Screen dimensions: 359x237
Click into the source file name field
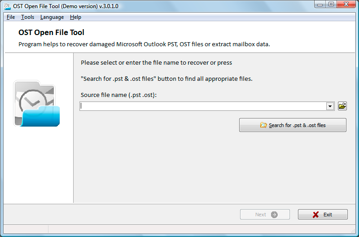tap(203, 106)
